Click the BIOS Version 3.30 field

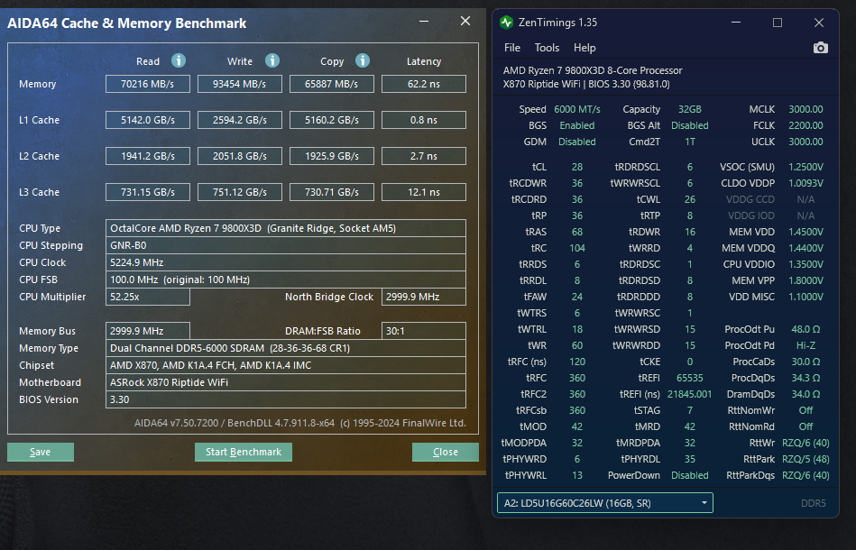(x=286, y=399)
